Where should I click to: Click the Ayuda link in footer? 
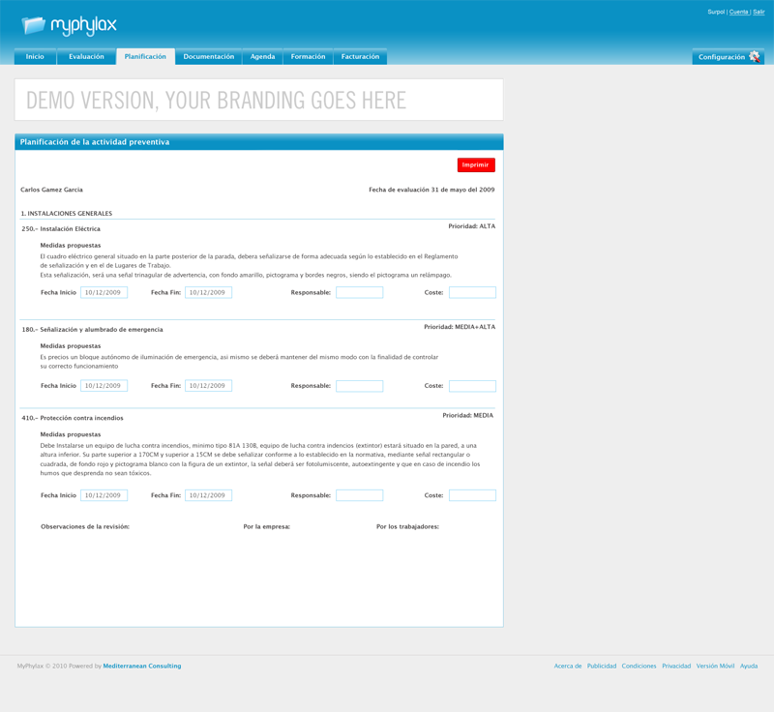749,666
